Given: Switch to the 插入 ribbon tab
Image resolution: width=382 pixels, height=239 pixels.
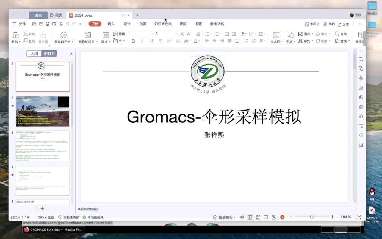Looking at the screenshot, I should pos(110,24).
